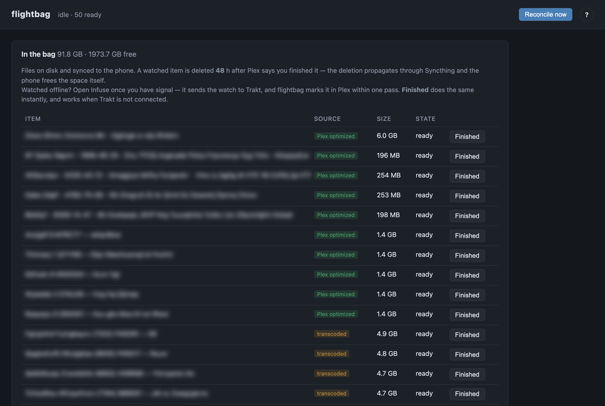The width and height of the screenshot is (605, 406).
Task: Click the Plex optimized badge in the 6.0 GB row
Action: (x=336, y=136)
